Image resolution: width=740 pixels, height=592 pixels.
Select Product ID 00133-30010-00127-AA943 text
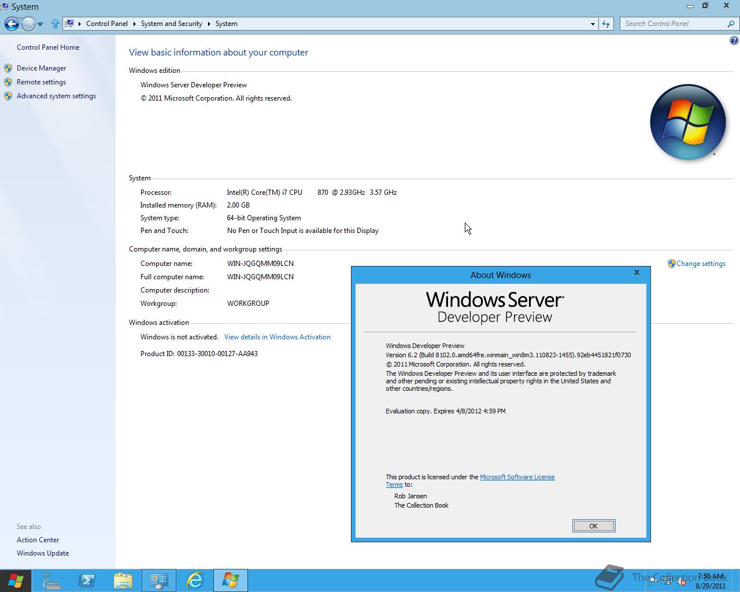217,354
